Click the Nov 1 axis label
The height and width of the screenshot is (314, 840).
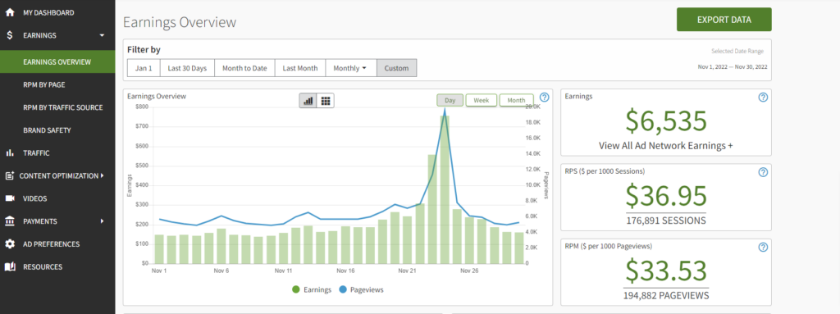(159, 271)
